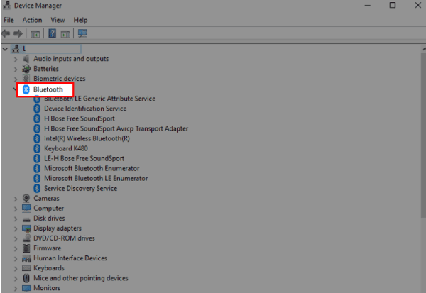The width and height of the screenshot is (426, 293).
Task: Click the Show/Hide Console Tree toolbar icon
Action: [x=35, y=34]
